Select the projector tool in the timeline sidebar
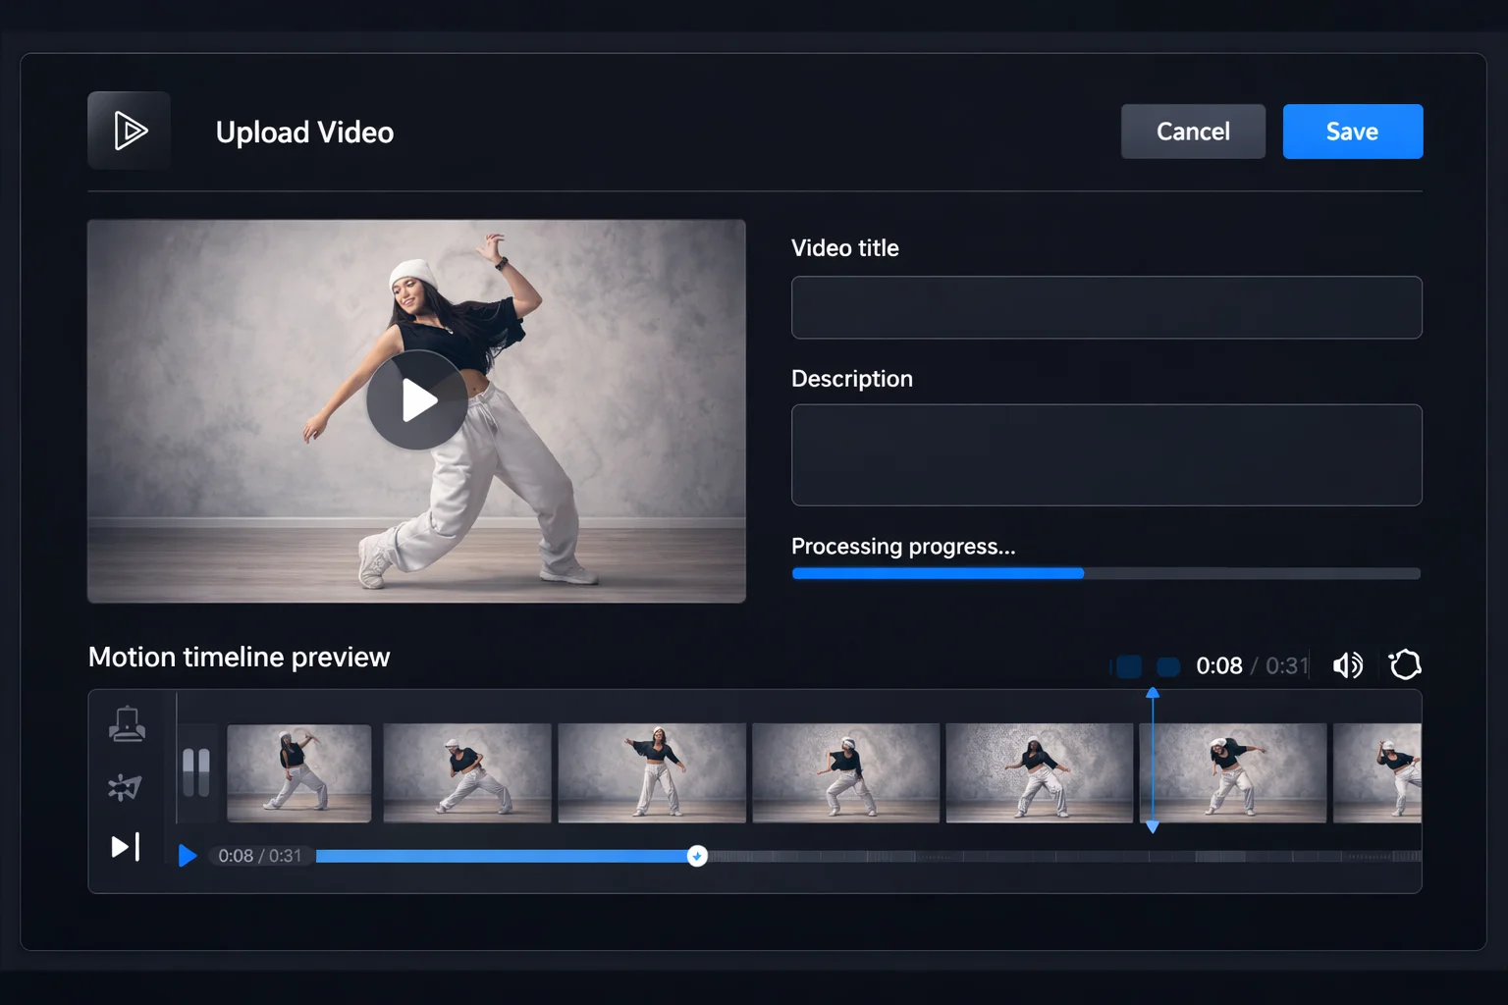Image resolution: width=1508 pixels, height=1005 pixels. 125,724
